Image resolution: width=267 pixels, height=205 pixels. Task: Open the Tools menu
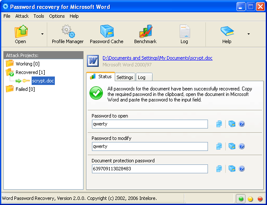(x=39, y=16)
